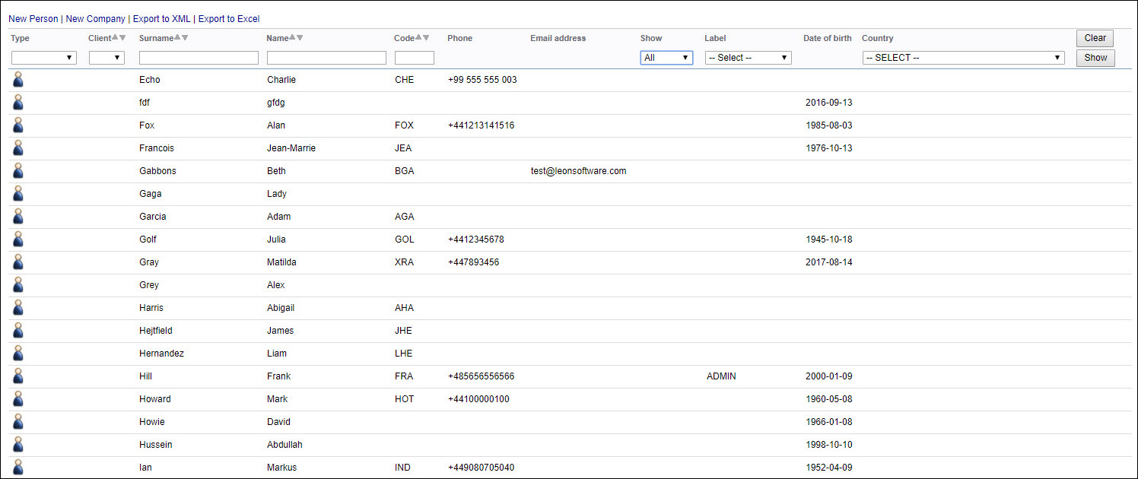Click name Lady in Gaga row
This screenshot has width=1138, height=479.
coord(277,194)
